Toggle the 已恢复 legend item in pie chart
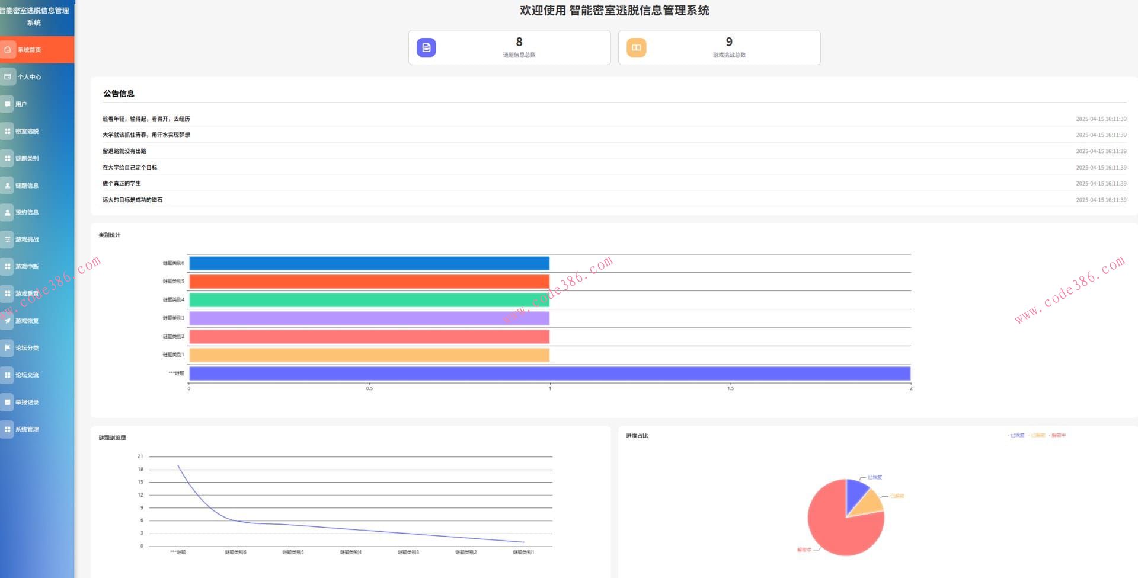 tap(1016, 436)
